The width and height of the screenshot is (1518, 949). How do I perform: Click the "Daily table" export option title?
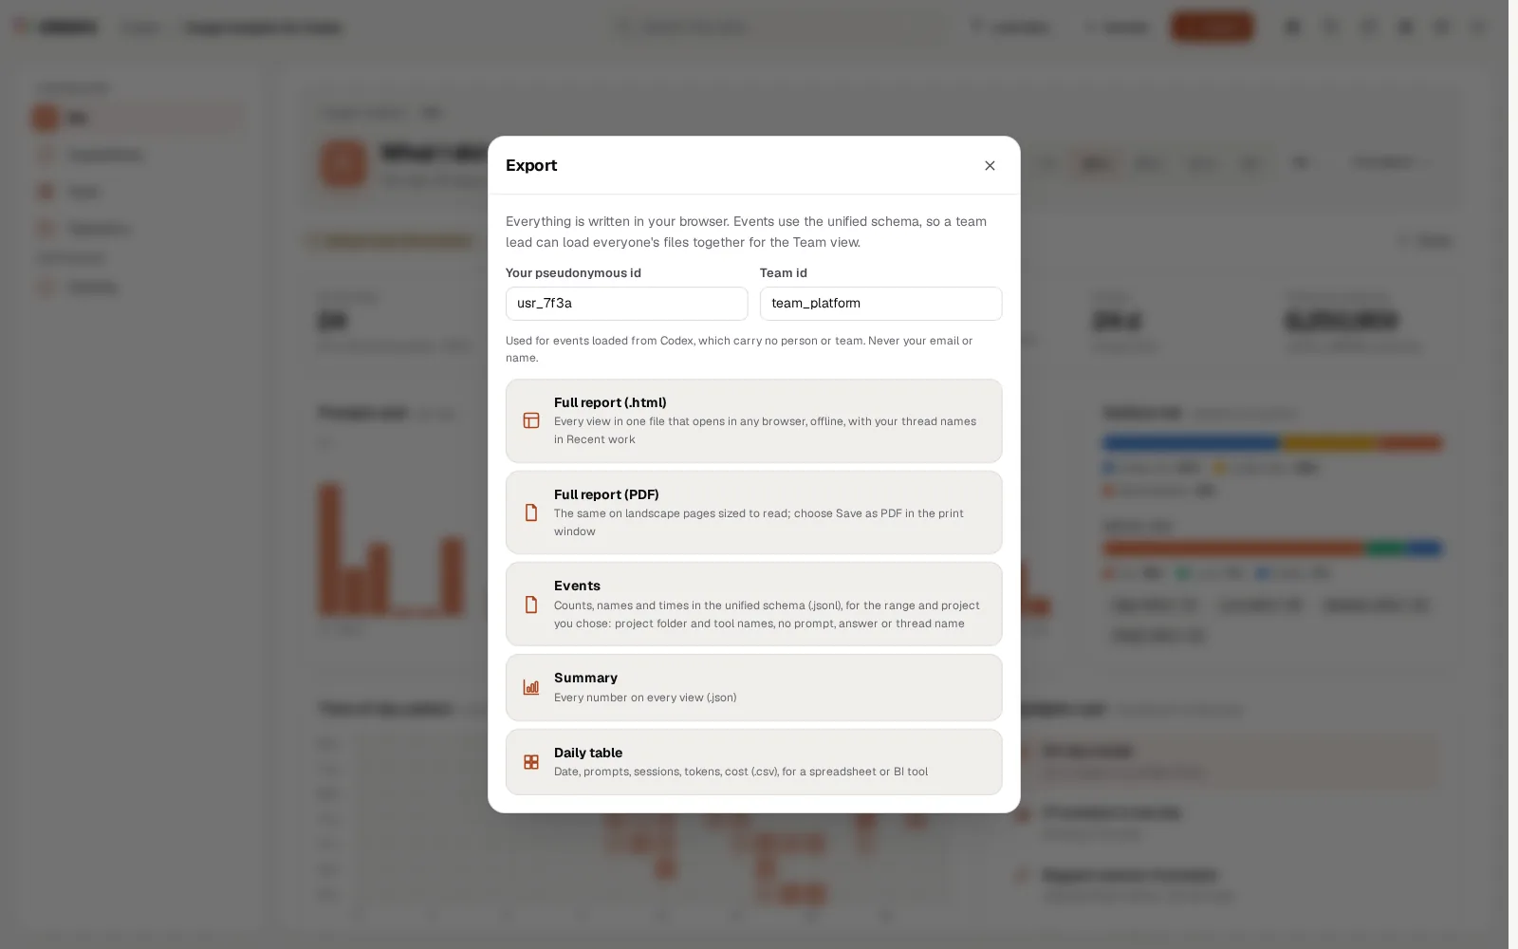coord(588,753)
